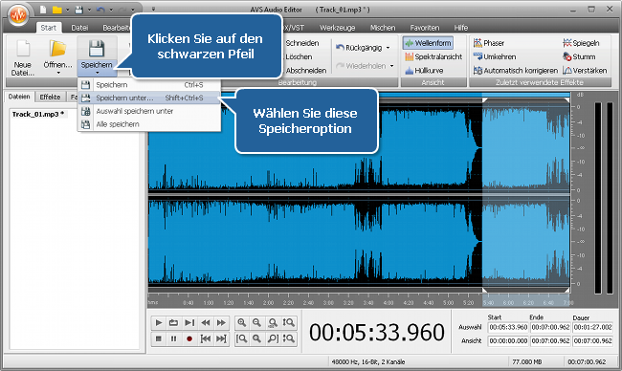Click the fast forward transport button
622x371 pixels.
click(x=221, y=322)
